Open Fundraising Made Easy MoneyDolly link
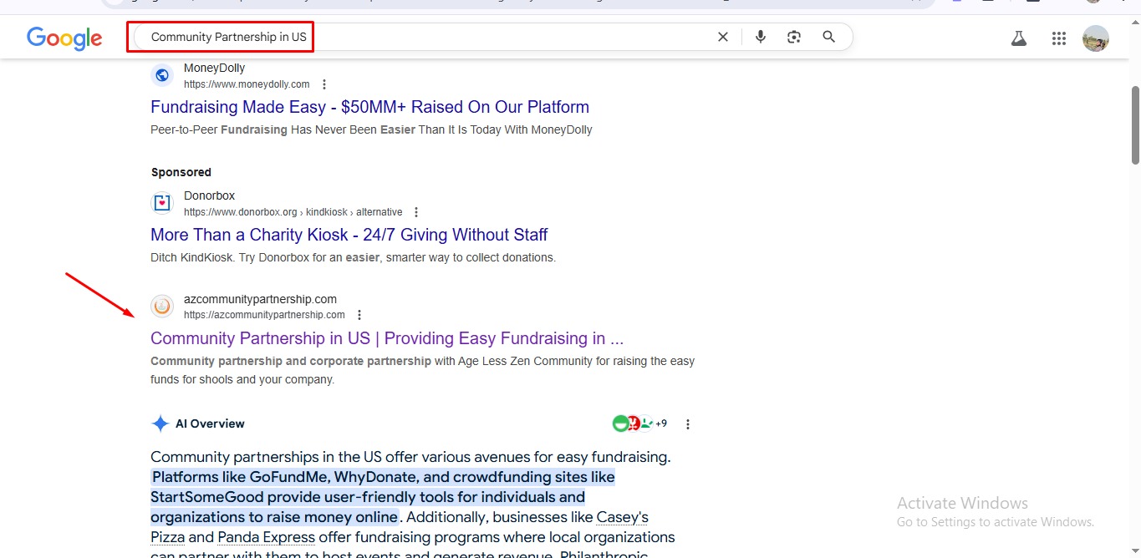Image resolution: width=1141 pixels, height=558 pixels. pyautogui.click(x=369, y=107)
